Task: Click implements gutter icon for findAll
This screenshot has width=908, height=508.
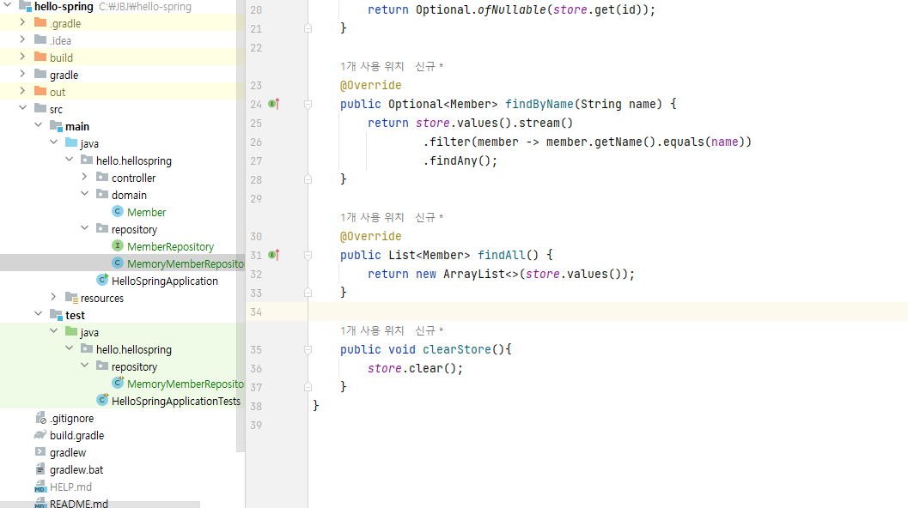Action: (x=274, y=255)
